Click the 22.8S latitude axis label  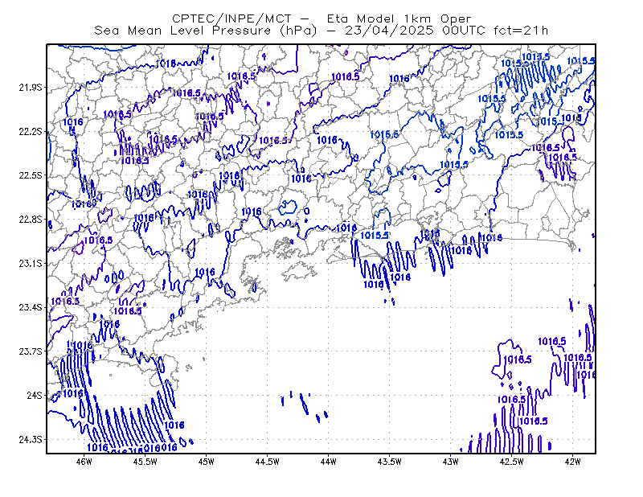point(31,220)
